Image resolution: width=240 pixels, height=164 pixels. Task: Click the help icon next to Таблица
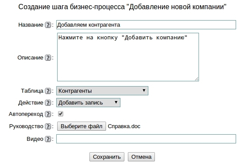click(x=48, y=91)
